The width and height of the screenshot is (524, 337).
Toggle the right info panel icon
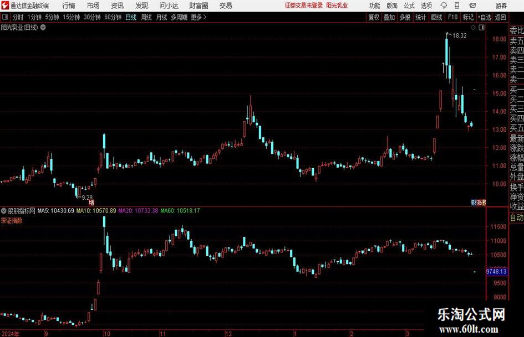[481, 27]
